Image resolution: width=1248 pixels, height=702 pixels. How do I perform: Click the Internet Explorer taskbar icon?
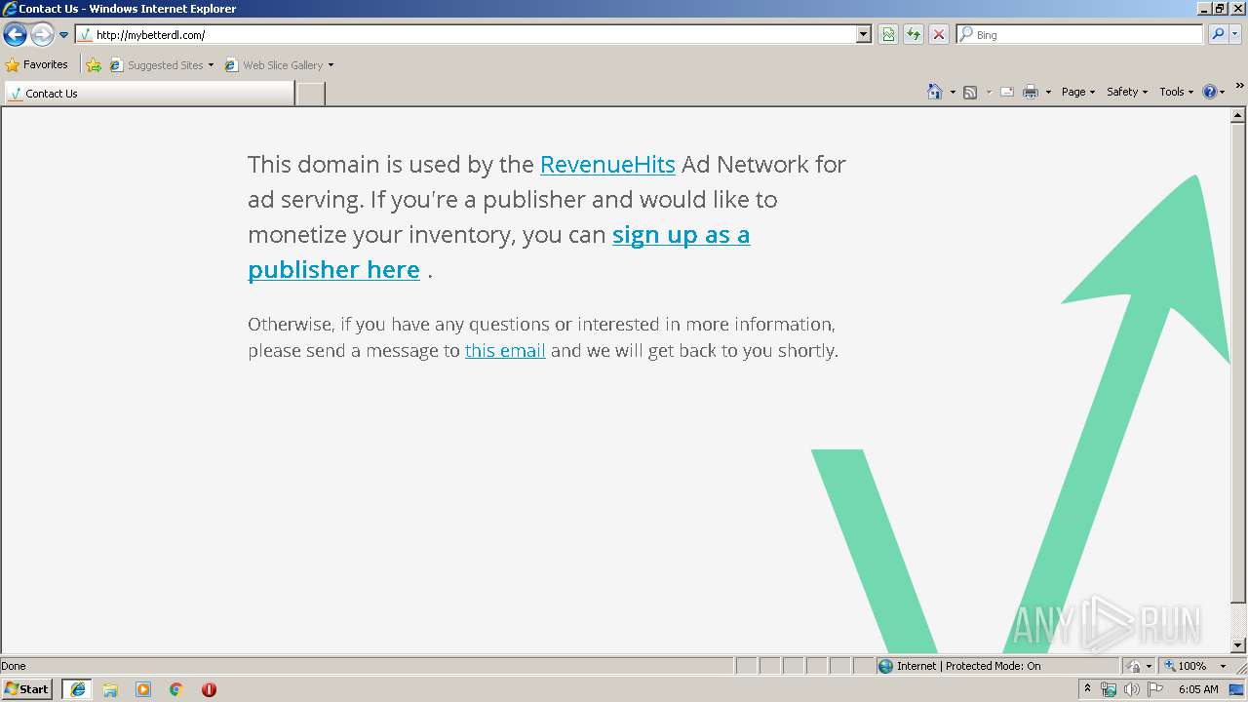click(x=77, y=689)
